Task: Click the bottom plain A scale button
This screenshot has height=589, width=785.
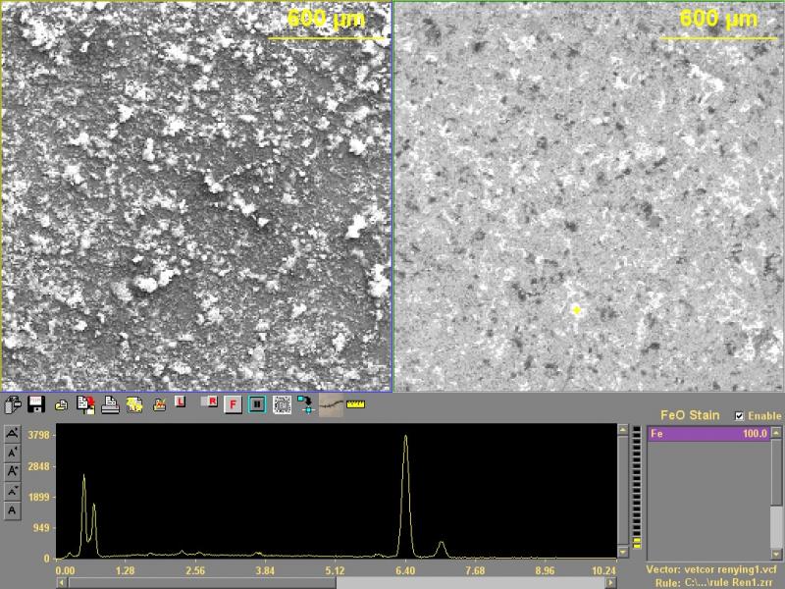Action: (12, 510)
